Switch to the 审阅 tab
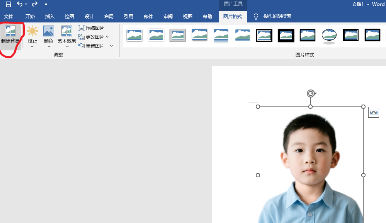 point(168,16)
